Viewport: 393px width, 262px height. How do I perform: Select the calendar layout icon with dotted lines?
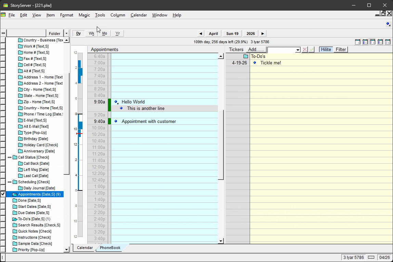[x=388, y=42]
